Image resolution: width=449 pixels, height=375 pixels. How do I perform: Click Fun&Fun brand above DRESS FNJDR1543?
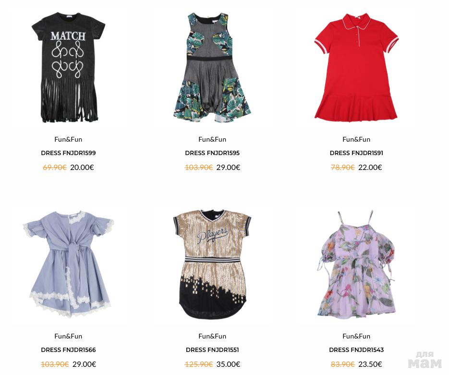[356, 336]
